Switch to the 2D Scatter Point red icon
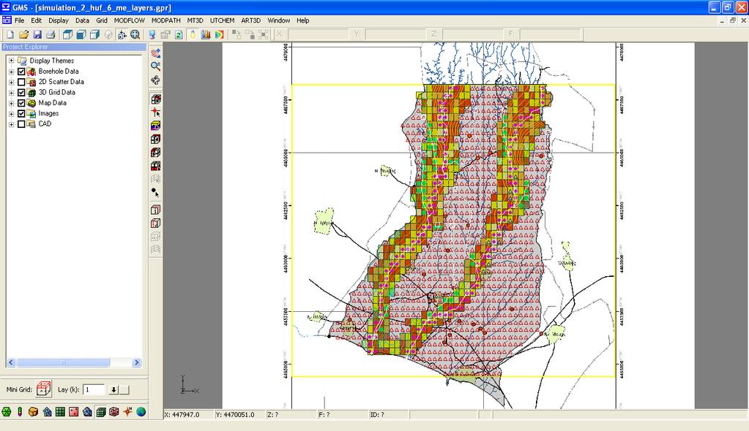749x431 pixels. tap(73, 411)
